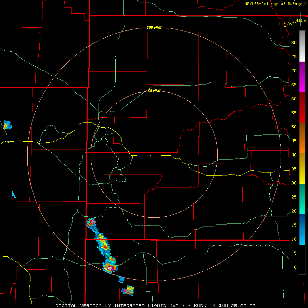Click the northernmost cell of the storm line
The image size is (308, 308).
(x=91, y=223)
